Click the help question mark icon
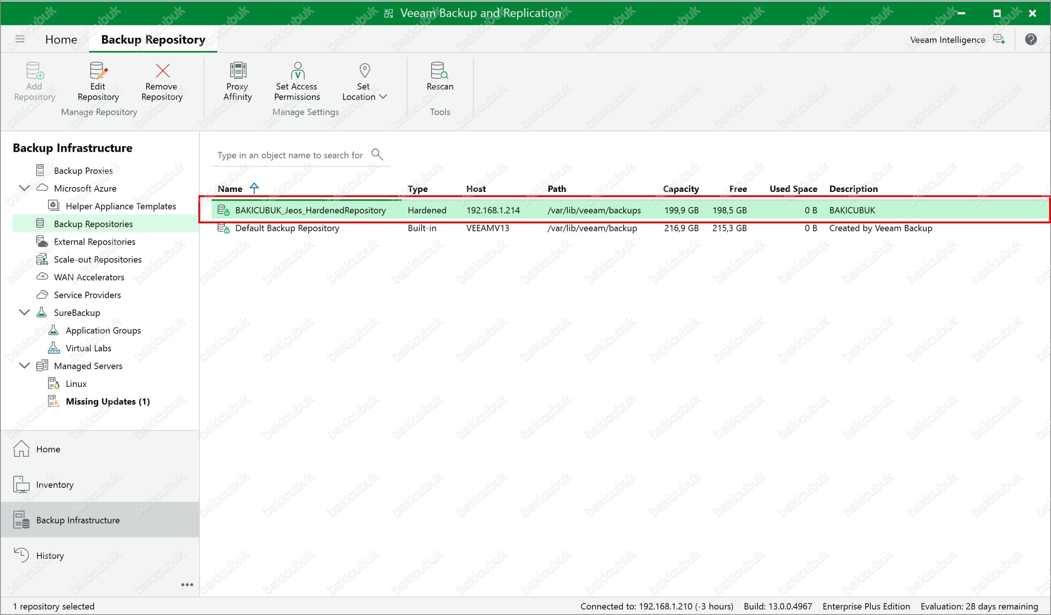 point(1030,39)
